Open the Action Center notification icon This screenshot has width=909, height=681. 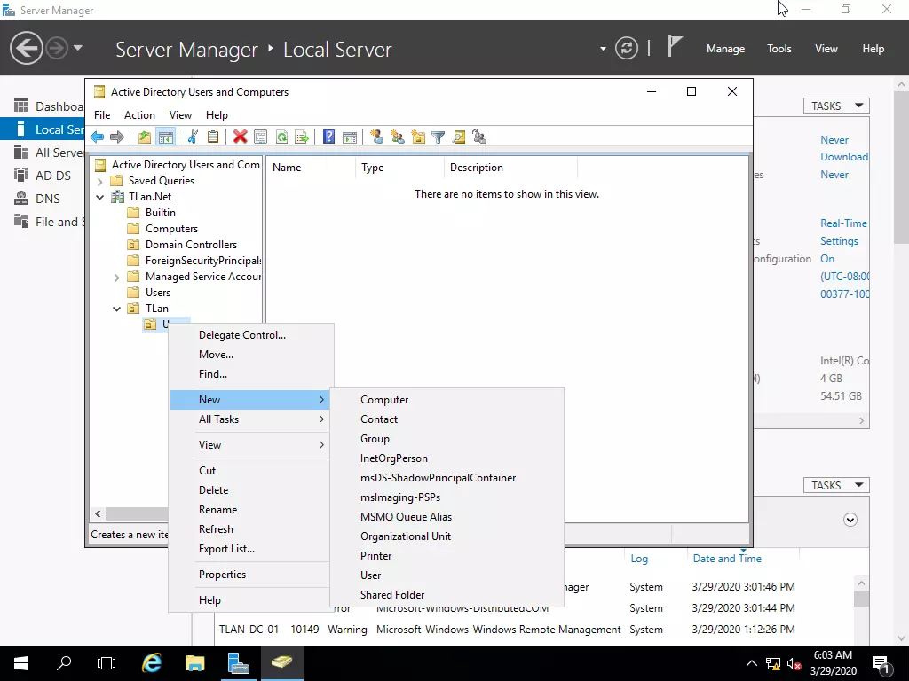(881, 663)
